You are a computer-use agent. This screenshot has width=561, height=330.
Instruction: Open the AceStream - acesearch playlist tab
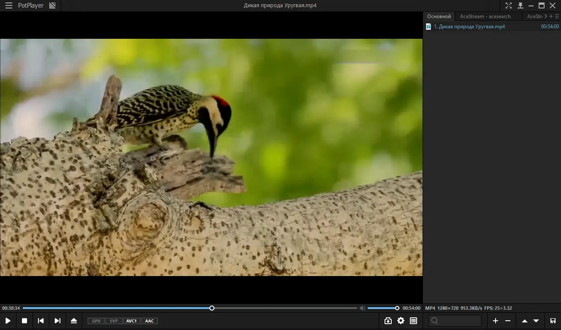[485, 16]
